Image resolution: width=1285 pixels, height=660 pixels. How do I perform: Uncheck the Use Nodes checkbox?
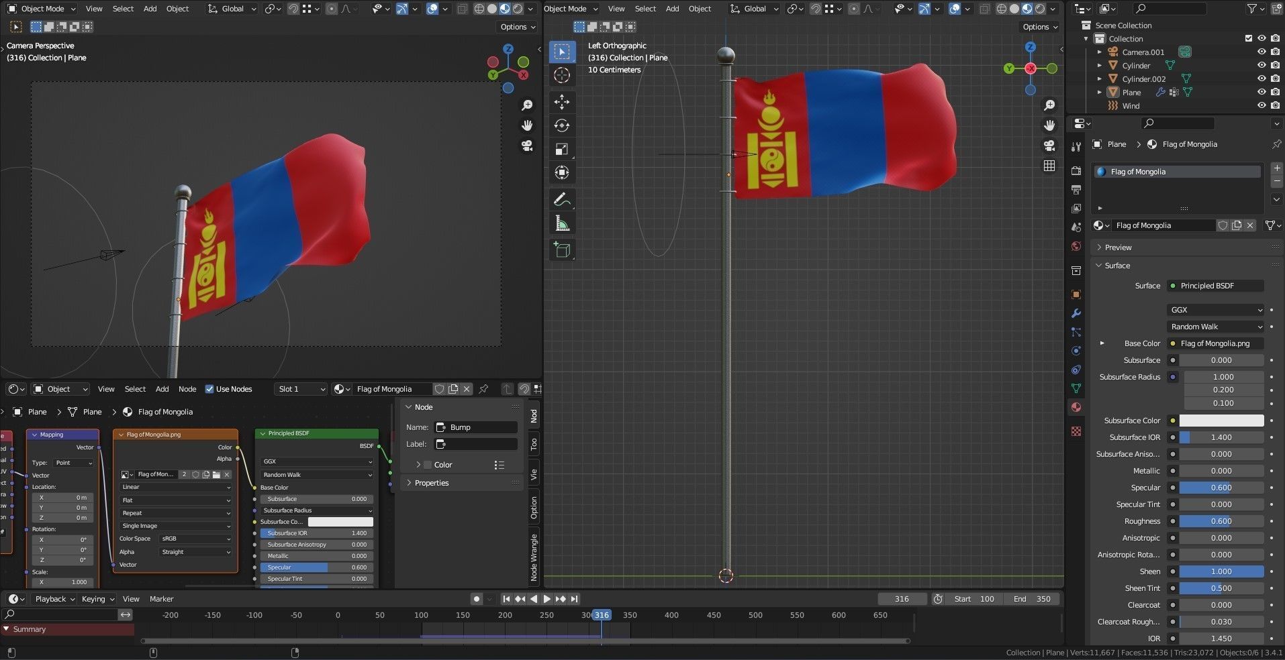(209, 389)
